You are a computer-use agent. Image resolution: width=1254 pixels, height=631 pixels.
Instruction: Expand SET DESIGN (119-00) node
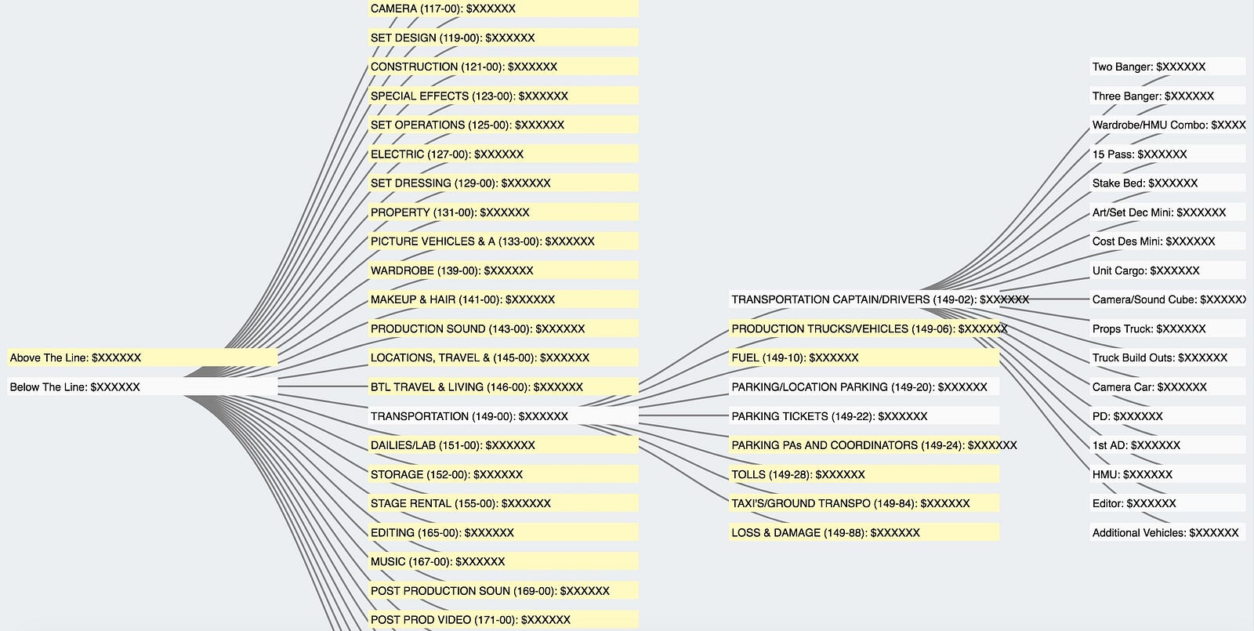point(503,38)
